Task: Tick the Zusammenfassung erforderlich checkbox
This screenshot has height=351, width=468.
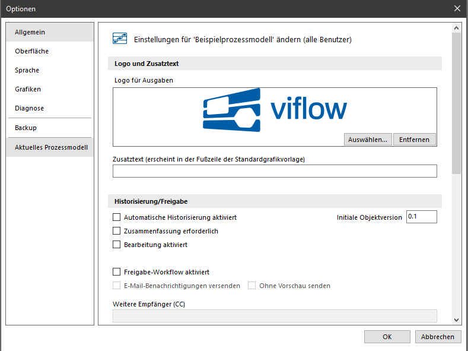Action: click(117, 231)
